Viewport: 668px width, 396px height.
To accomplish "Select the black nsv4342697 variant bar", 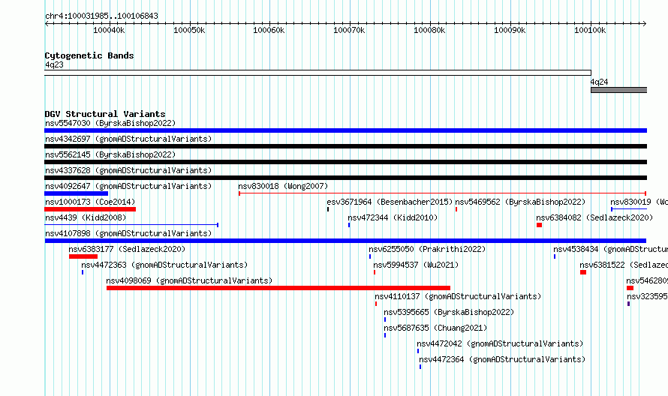I will [345, 146].
